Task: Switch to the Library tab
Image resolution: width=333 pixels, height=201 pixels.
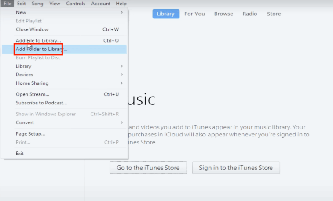Action: point(166,14)
